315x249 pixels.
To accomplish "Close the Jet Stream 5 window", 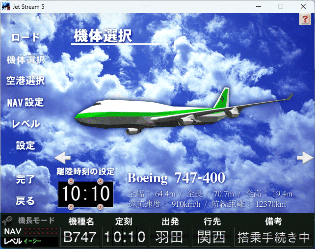I will (x=303, y=7).
